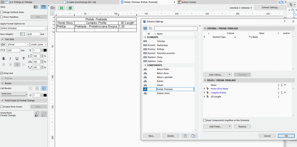Apply underline text formatting
Screen dimensions: 297x147
pyautogui.click(x=17, y=59)
